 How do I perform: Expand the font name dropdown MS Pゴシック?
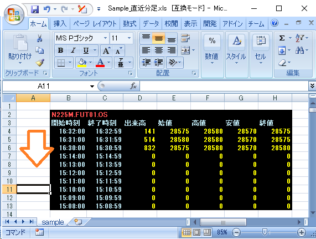click(x=105, y=38)
